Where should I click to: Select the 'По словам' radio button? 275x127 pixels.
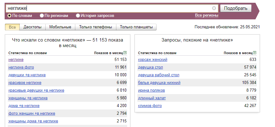[x=9, y=16]
